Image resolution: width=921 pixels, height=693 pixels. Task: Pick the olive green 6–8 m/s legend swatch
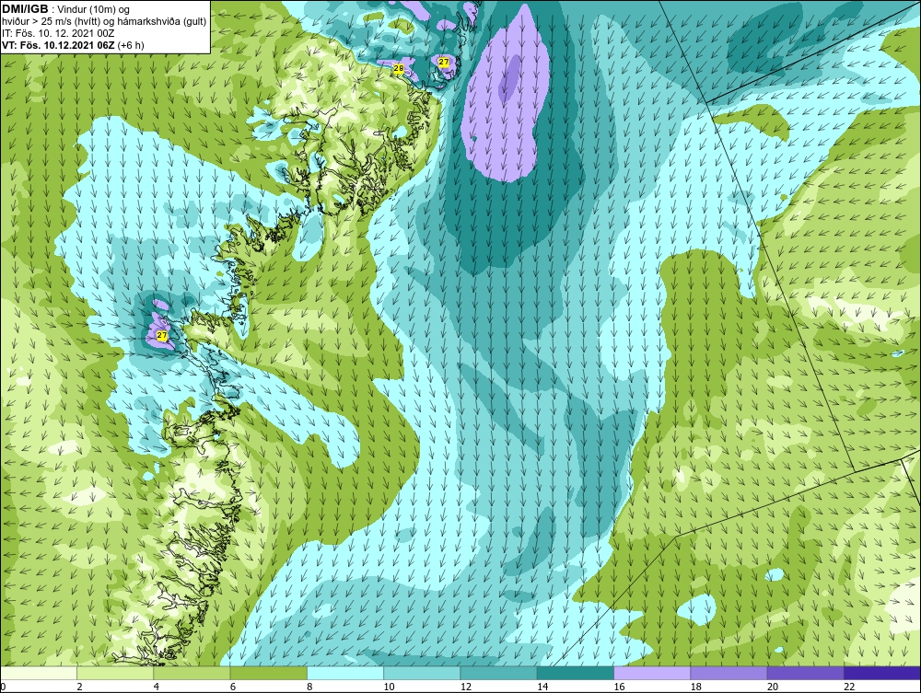(x=268, y=673)
